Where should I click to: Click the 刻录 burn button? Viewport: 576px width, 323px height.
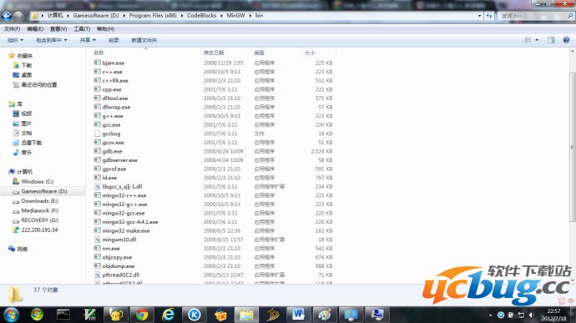[114, 40]
